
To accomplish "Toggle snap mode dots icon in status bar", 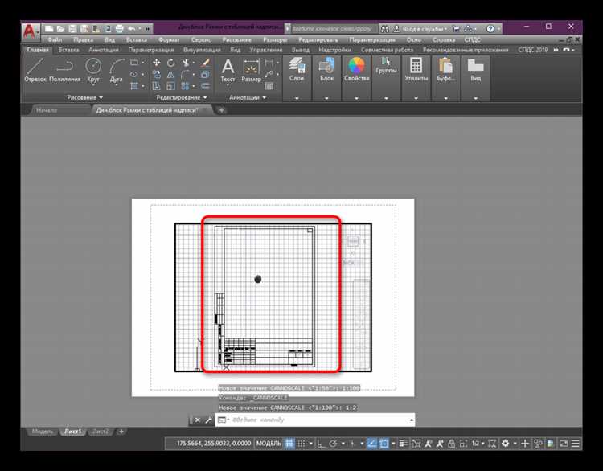I will click(x=301, y=444).
